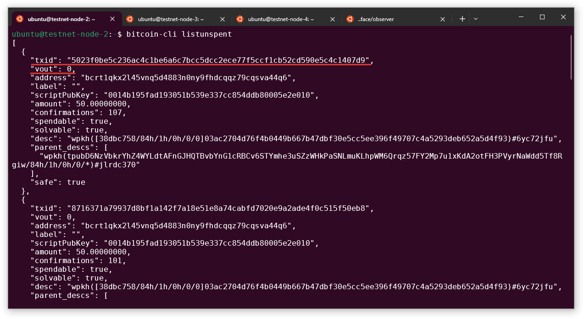
Task: Click the second "solvable": true line
Action: tap(69, 278)
